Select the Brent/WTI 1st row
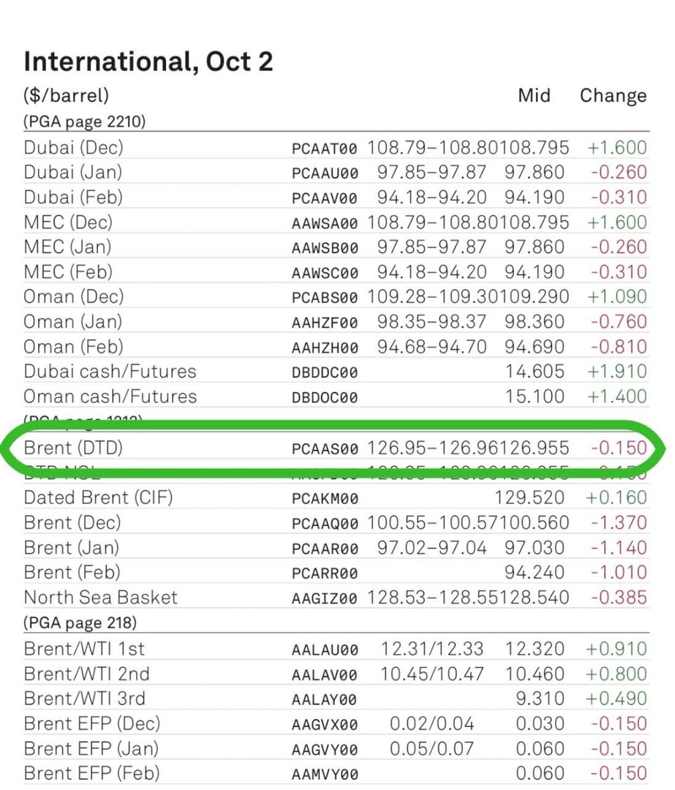This screenshot has height=790, width=675. (x=336, y=649)
